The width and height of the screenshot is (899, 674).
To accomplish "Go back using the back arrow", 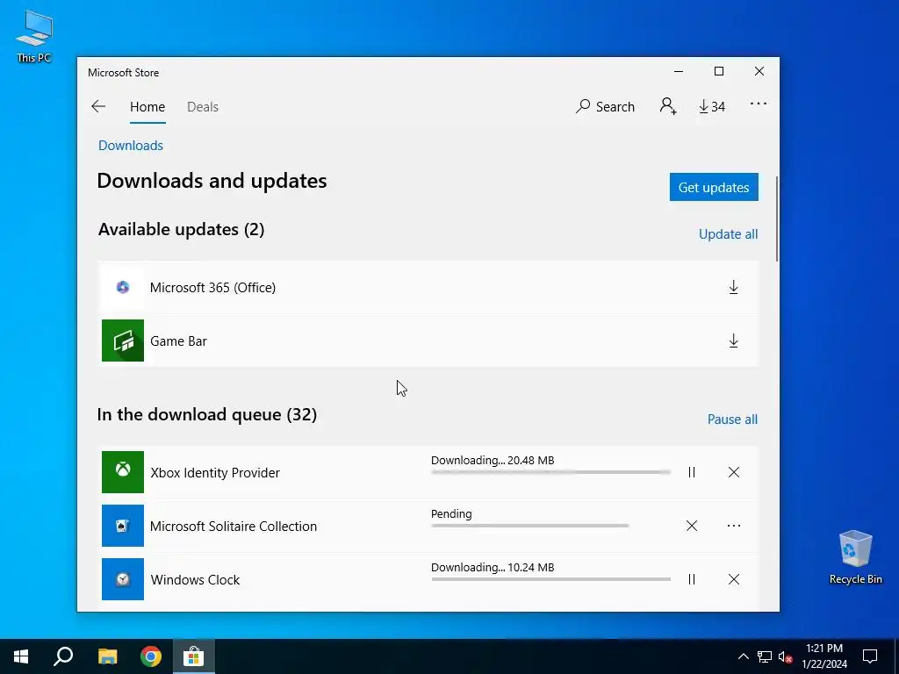I will click(98, 106).
